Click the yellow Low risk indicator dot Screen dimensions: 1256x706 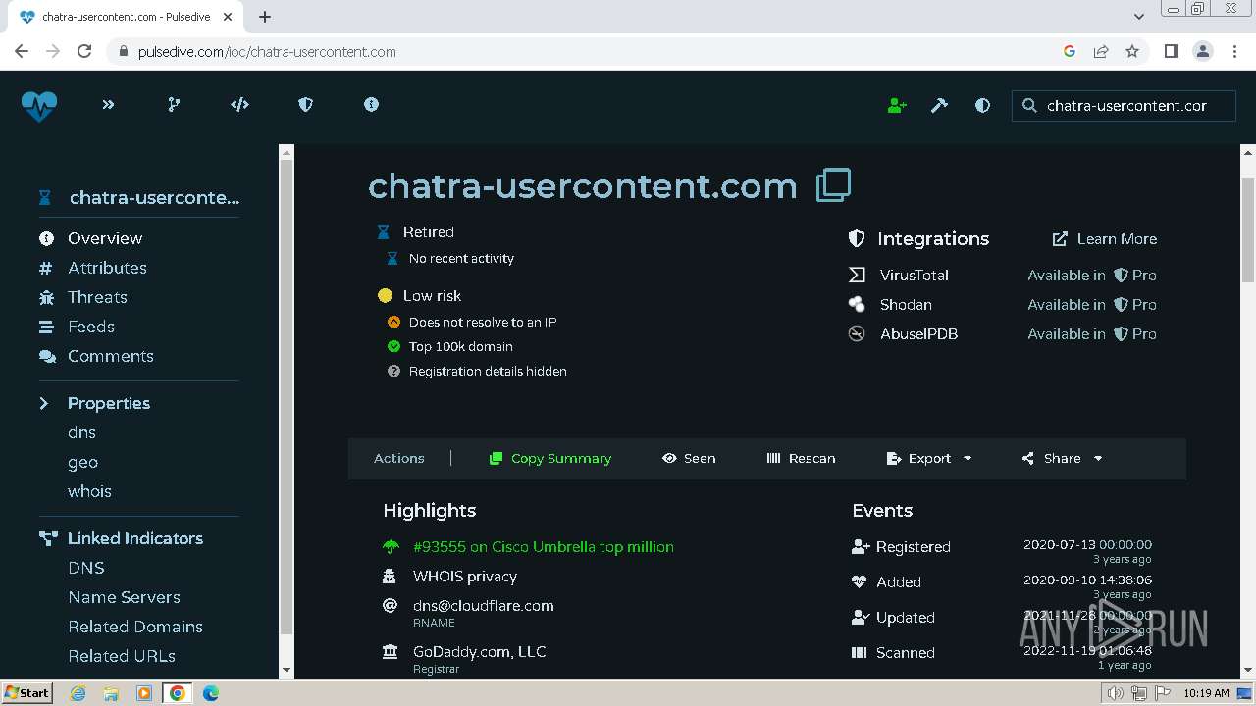pyautogui.click(x=385, y=295)
